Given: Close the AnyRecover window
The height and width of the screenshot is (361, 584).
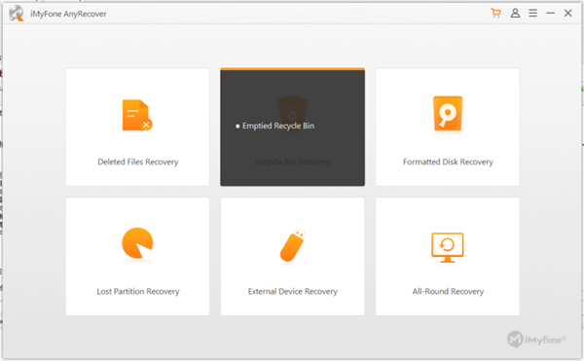Looking at the screenshot, I should 568,14.
